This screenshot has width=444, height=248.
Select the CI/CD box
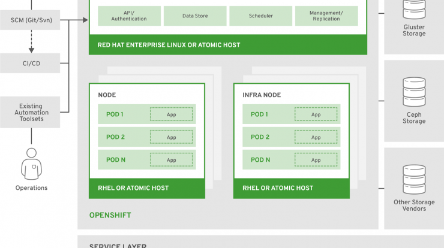pyautogui.click(x=30, y=63)
